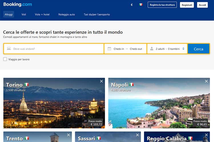Click Registra la tua struttura
The image size is (214, 142).
tap(162, 5)
